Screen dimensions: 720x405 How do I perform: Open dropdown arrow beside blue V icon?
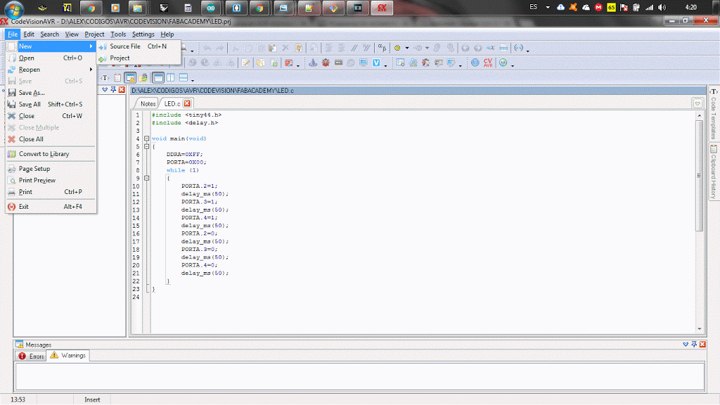[385, 65]
